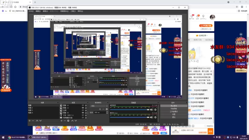Open taskbar clock showing 10:30
The height and width of the screenshot is (140, 249).
(x=243, y=137)
